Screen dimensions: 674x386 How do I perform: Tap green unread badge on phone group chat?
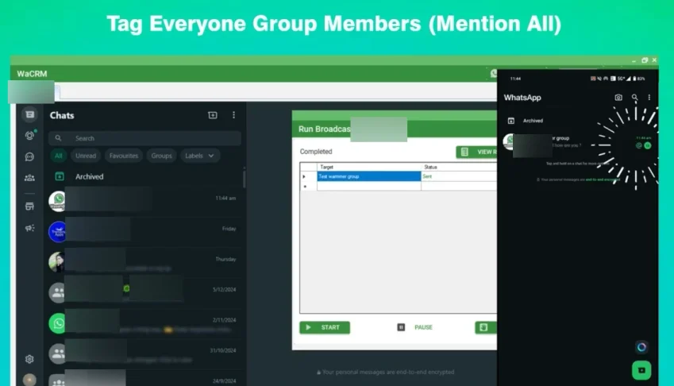[647, 145]
